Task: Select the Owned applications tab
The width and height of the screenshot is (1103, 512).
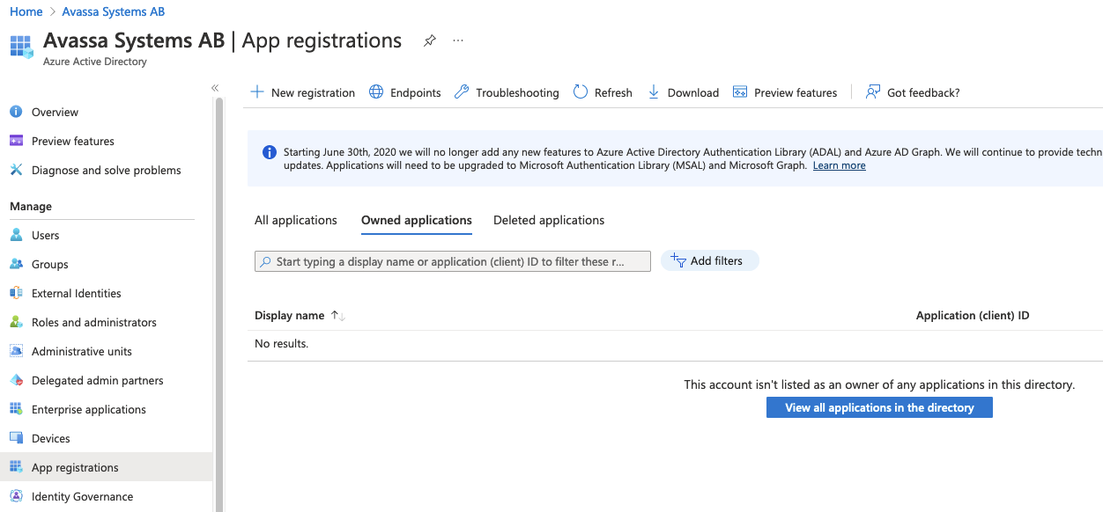Action: point(417,220)
